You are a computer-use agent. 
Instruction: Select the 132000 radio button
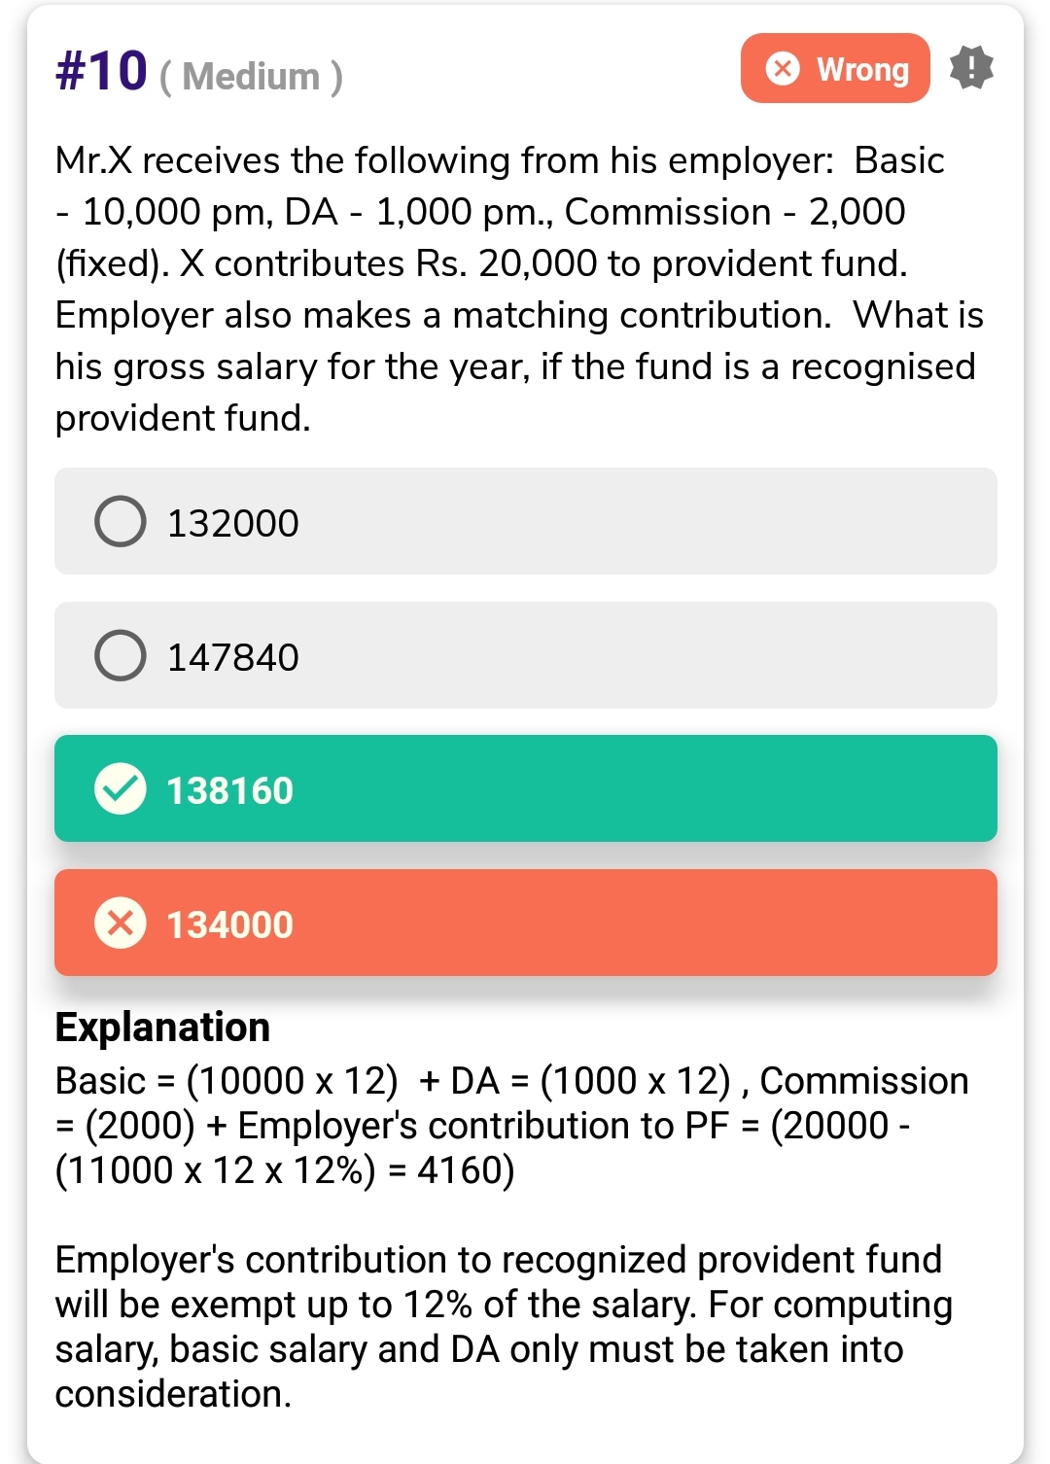[121, 522]
